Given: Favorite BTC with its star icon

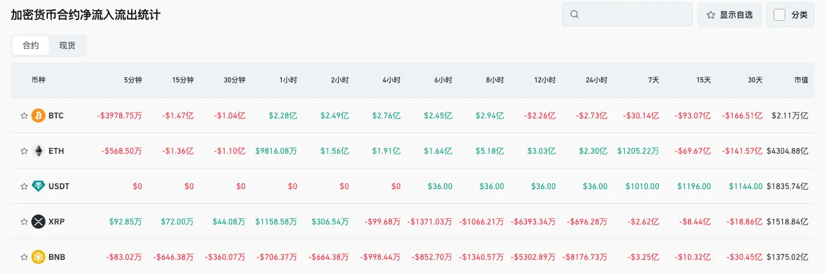Looking at the screenshot, I should [24, 115].
